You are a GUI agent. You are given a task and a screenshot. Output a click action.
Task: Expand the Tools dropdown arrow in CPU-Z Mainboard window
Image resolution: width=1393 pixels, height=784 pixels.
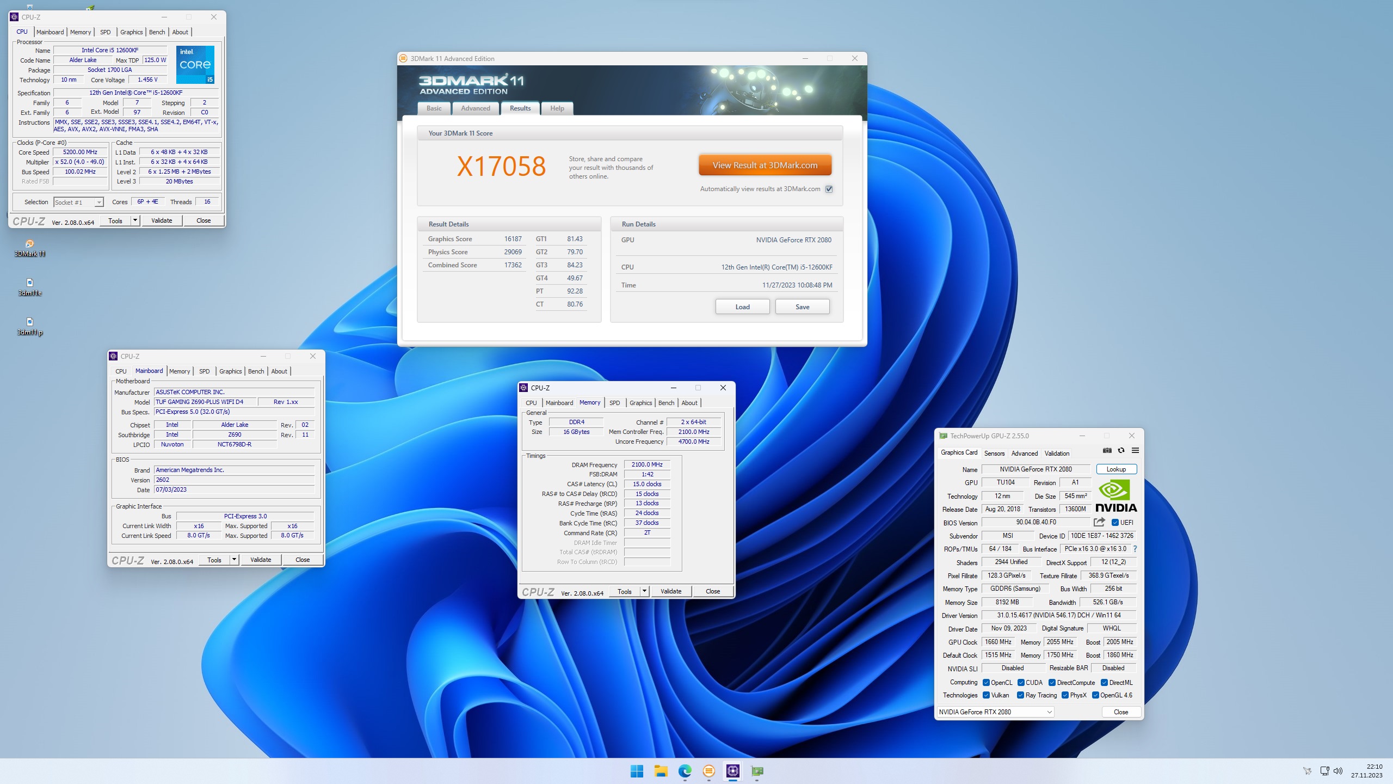click(234, 560)
